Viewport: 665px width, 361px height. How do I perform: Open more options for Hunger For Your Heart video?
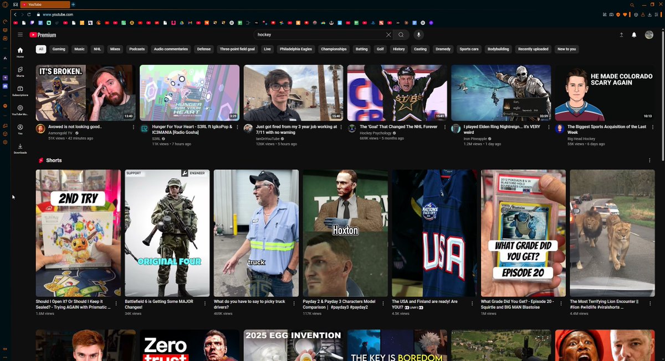[237, 127]
